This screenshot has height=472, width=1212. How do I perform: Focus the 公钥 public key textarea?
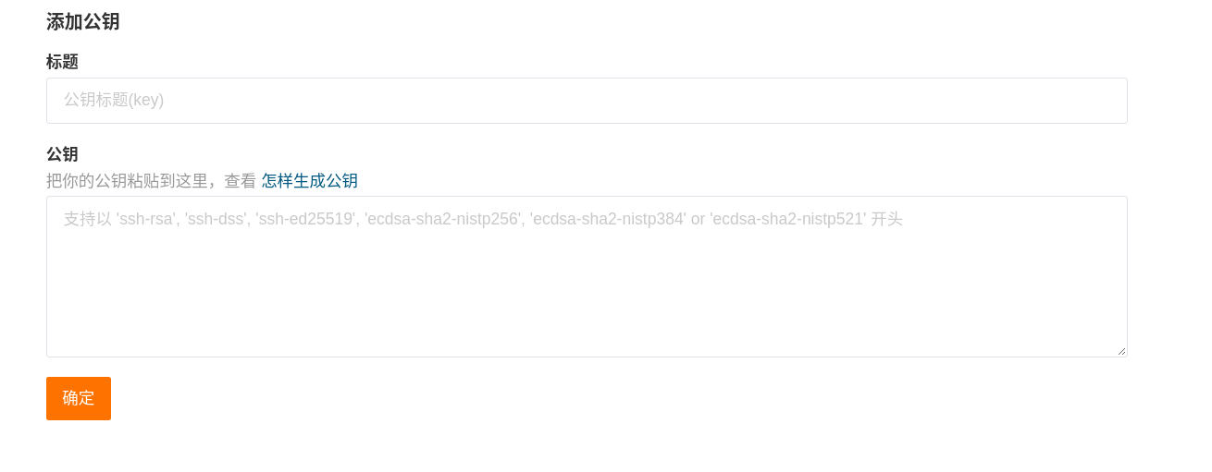[587, 276]
